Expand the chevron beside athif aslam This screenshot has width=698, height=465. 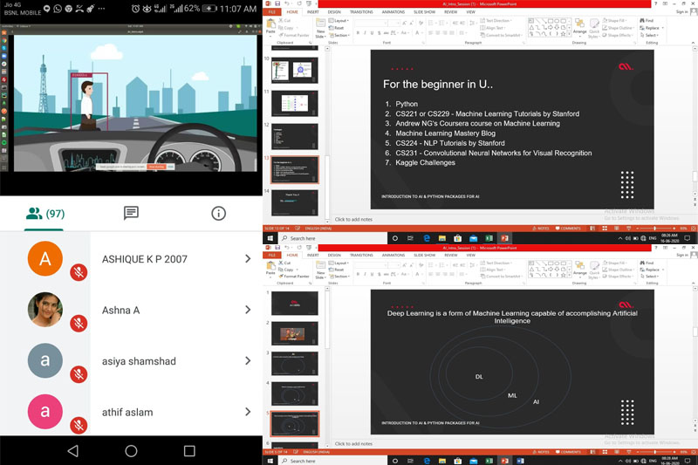point(248,412)
